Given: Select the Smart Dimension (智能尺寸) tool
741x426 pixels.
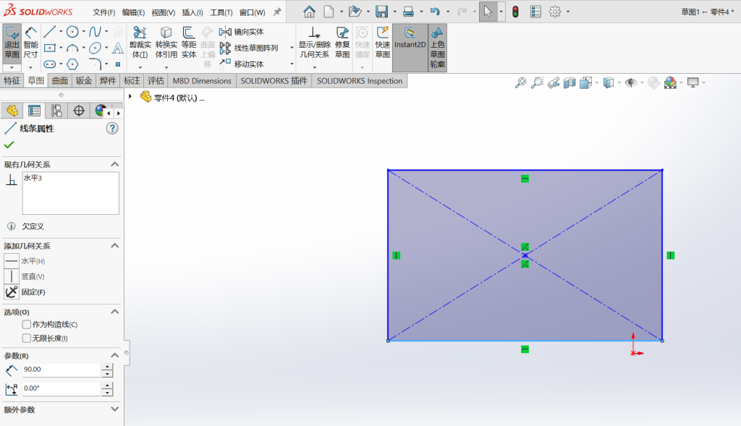Looking at the screenshot, I should [x=30, y=43].
